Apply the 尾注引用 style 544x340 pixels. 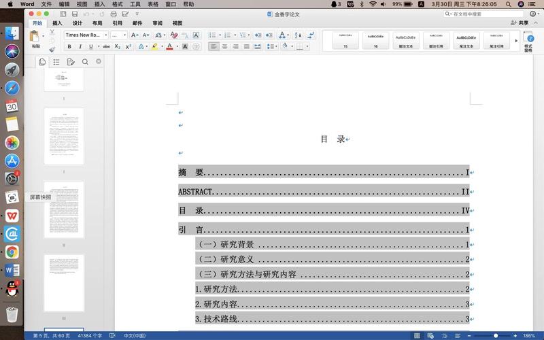pos(496,41)
